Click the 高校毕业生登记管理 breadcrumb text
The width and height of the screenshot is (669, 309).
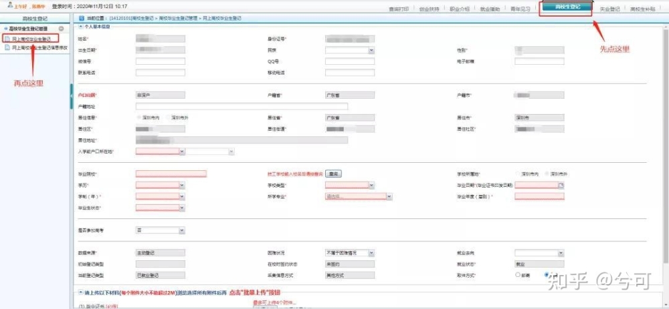pos(177,19)
